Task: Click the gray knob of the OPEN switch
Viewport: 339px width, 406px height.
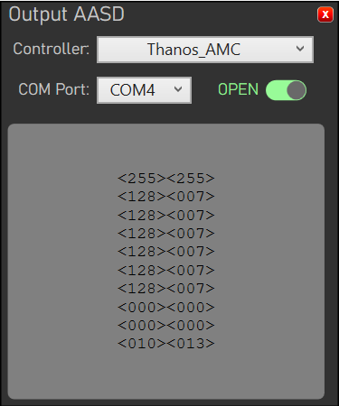Action: click(297, 90)
